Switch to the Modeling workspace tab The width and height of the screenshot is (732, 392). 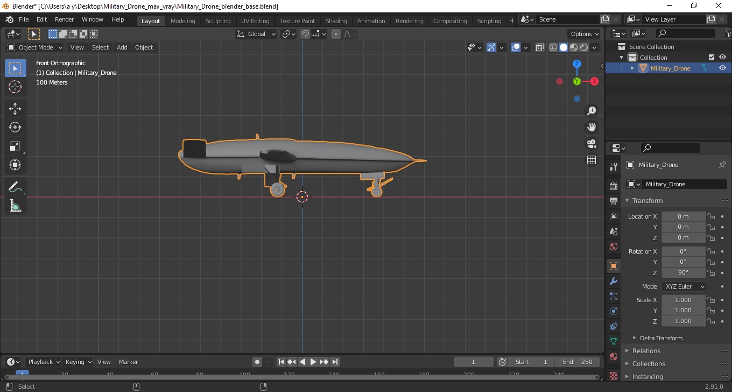point(182,21)
